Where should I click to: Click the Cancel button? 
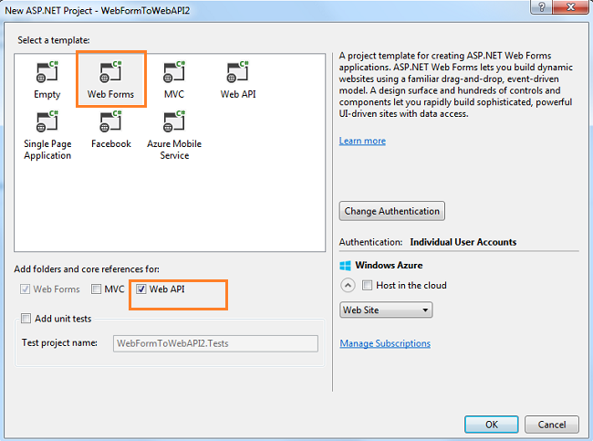pyautogui.click(x=551, y=425)
